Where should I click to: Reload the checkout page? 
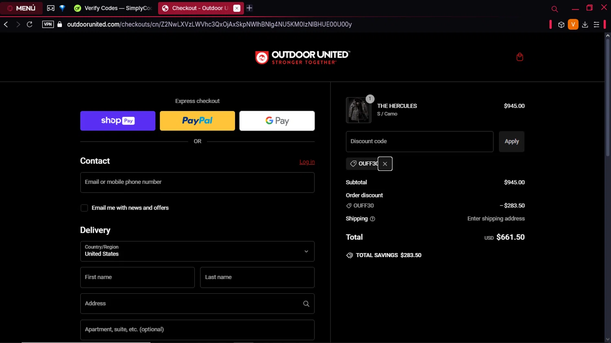(30, 24)
